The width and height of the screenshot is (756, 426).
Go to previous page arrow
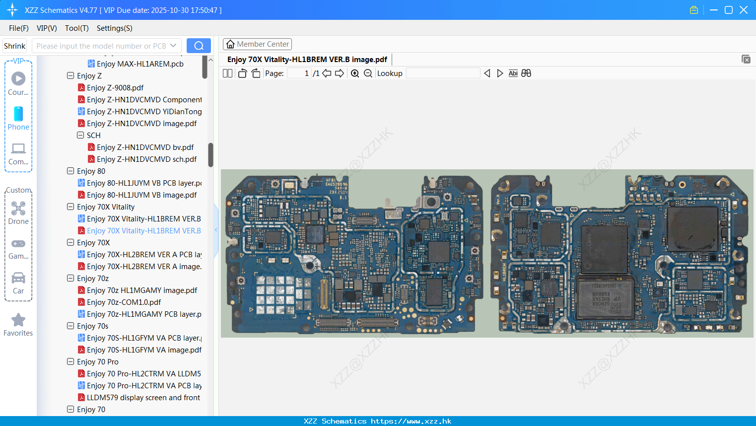(327, 73)
